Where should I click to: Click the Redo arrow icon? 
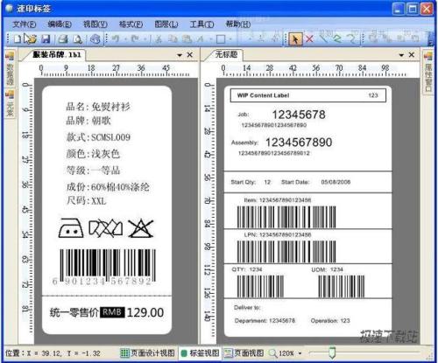(135, 38)
